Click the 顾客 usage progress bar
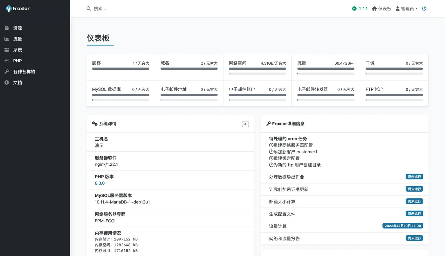The width and height of the screenshot is (445, 256). (120, 68)
